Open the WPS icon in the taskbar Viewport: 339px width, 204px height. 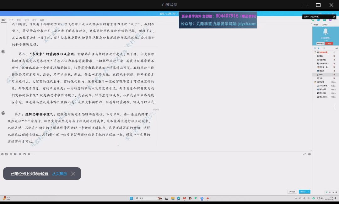point(184,198)
